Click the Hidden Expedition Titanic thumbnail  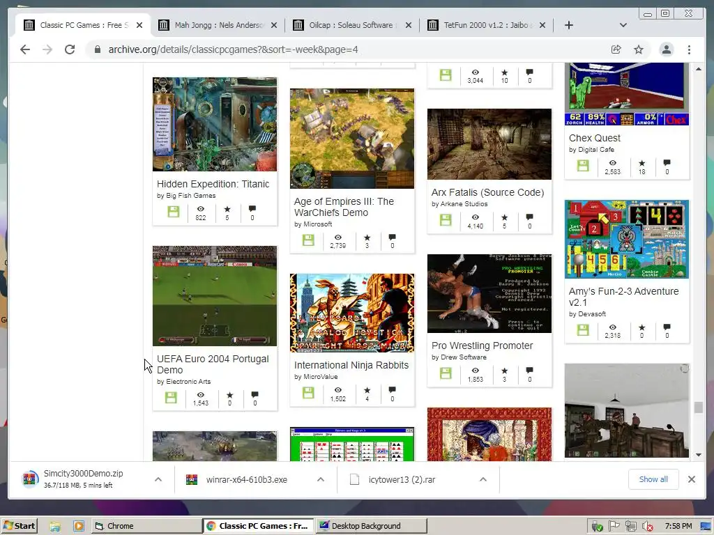tap(215, 124)
